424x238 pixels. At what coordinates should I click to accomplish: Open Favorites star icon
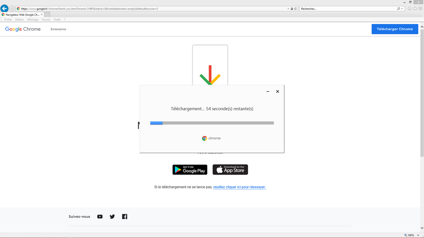click(415, 8)
